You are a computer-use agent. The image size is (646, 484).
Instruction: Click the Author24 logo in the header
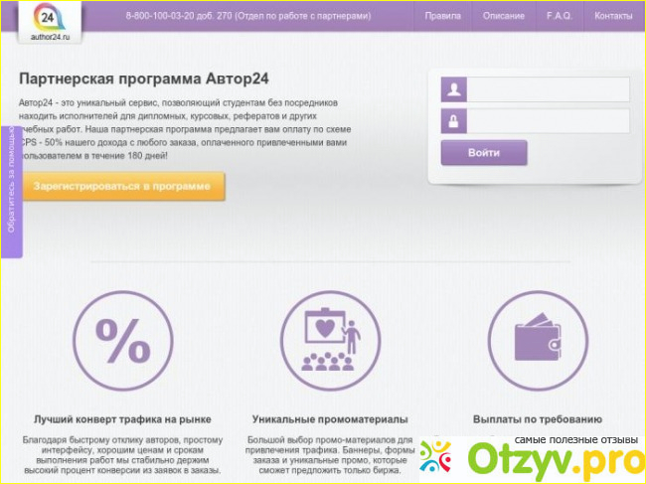tap(44, 22)
